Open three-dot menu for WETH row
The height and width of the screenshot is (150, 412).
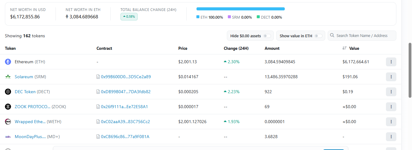[x=391, y=122]
